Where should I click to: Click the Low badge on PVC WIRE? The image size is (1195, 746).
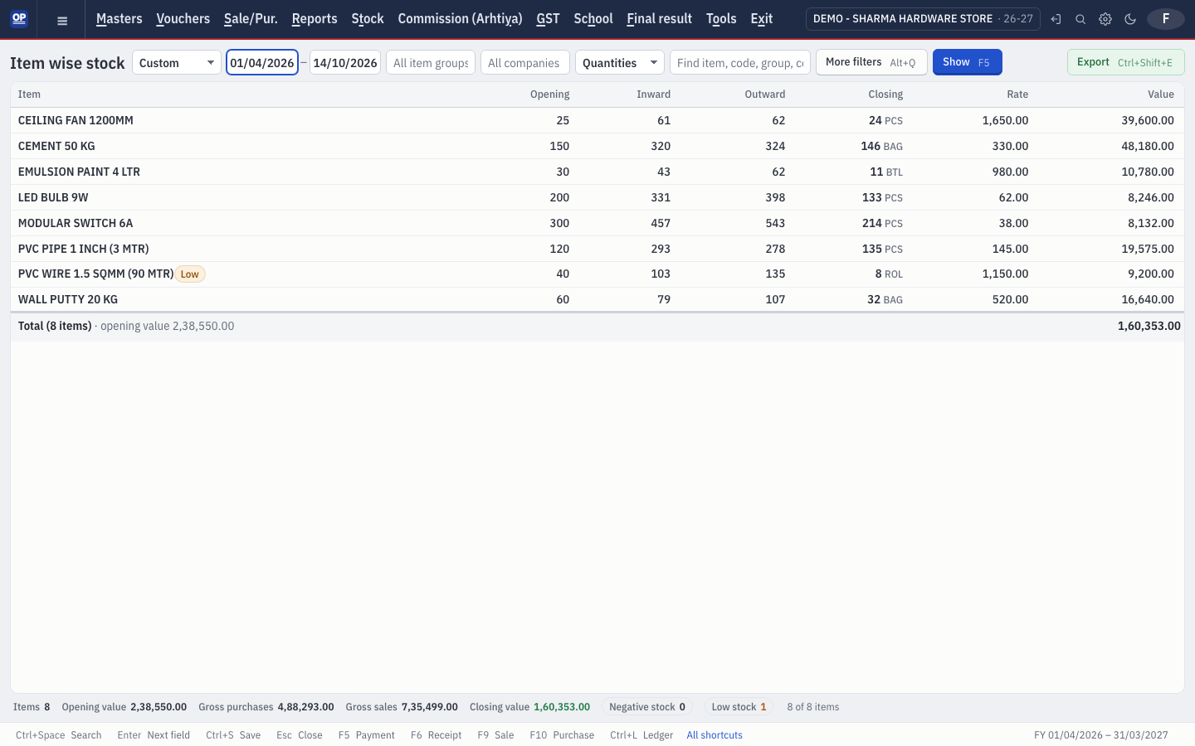coord(190,274)
